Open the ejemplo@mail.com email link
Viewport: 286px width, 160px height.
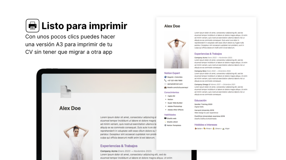tap(175, 84)
